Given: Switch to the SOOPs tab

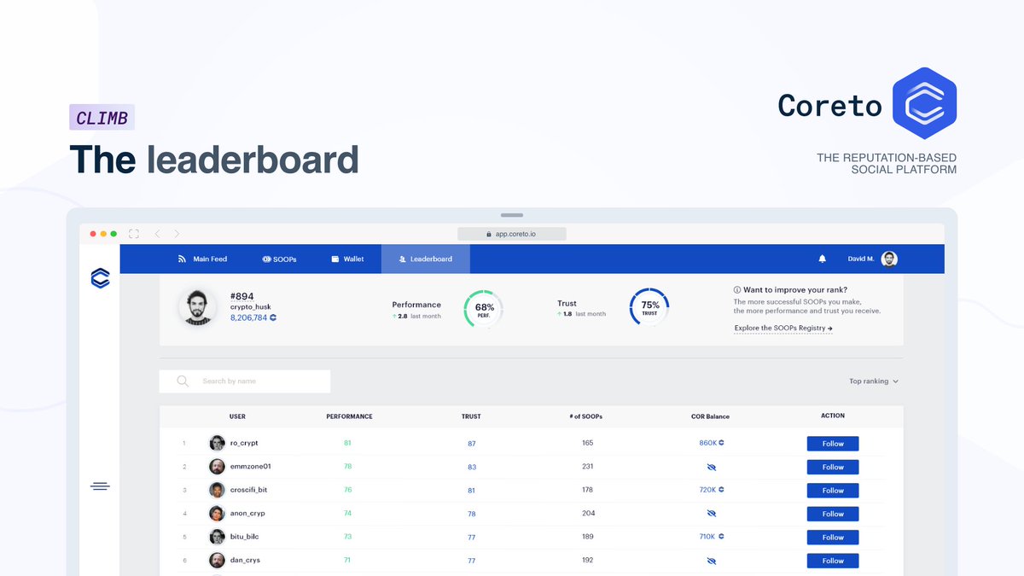Looking at the screenshot, I should (279, 259).
